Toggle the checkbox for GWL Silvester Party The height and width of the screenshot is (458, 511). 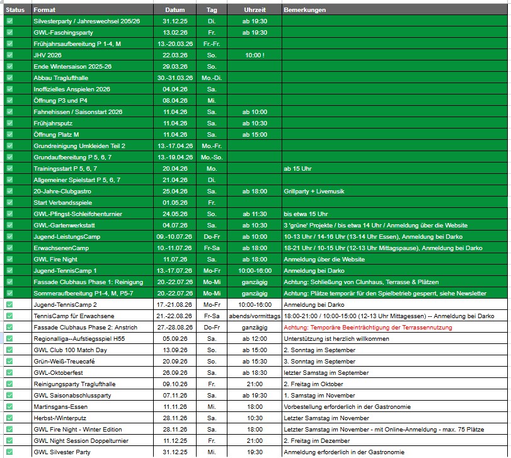pyautogui.click(x=10, y=452)
